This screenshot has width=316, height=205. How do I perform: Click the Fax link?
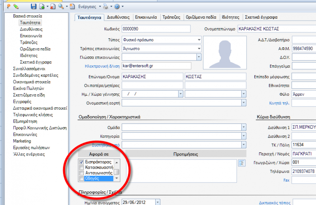(x=286, y=180)
